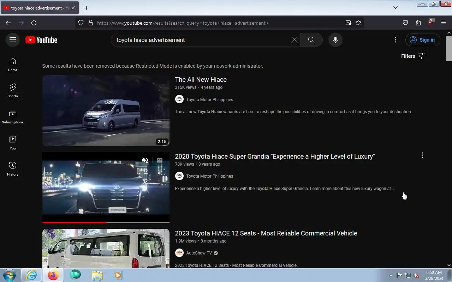Click AutoShow TV channel avatar
Screen dimensions: 452x282
tap(179, 253)
